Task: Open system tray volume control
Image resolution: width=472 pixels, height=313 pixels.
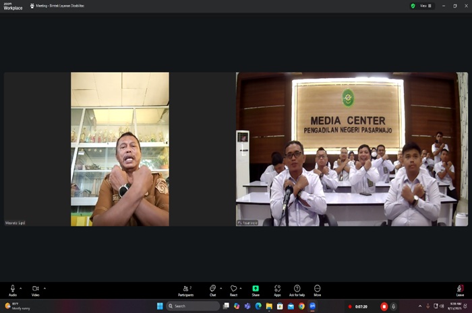Action: 442,306
